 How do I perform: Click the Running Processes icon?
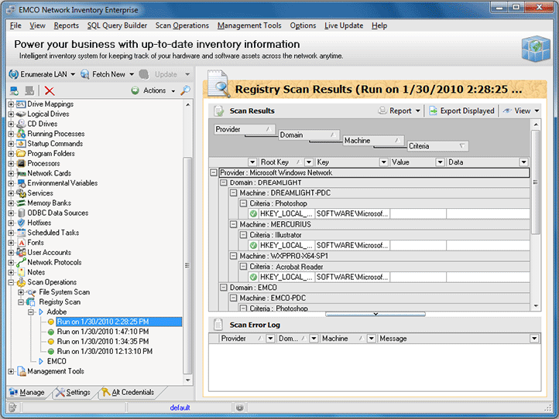[x=21, y=134]
